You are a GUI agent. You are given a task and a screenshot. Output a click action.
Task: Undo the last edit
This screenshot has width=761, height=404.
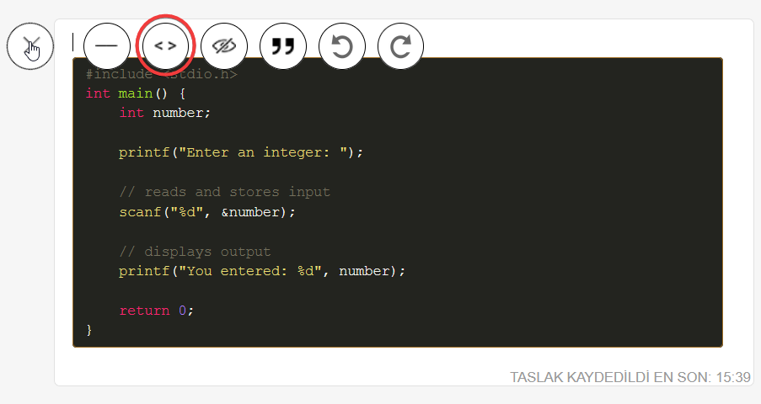(341, 46)
